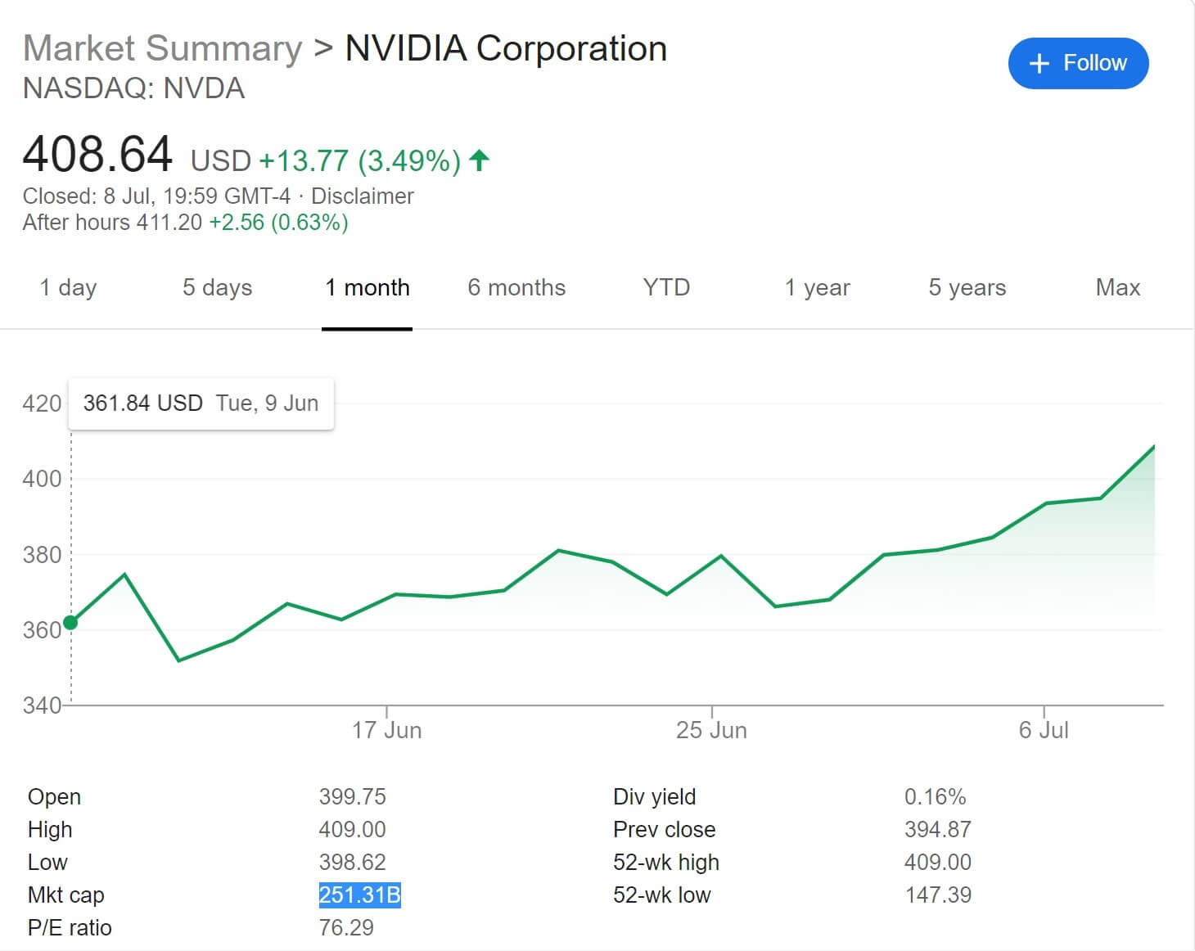Viewport: 1195px width, 951px height.
Task: Click the green data point on chart
Action: [70, 623]
